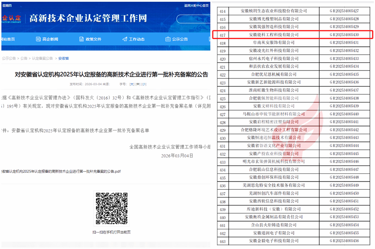Select highlighted row 安徽能科工程科技有限公司
This screenshot has height=249, width=375.
coord(271,34)
